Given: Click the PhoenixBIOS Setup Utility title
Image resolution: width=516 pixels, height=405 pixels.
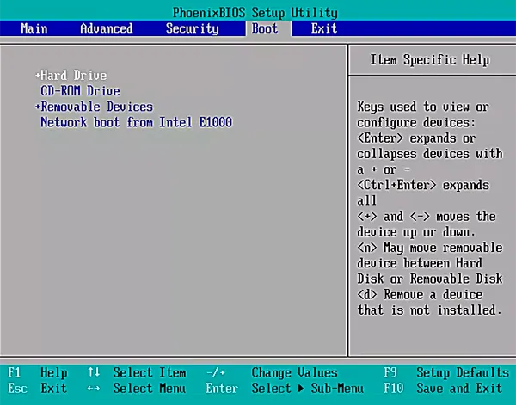Looking at the screenshot, I should [x=255, y=13].
